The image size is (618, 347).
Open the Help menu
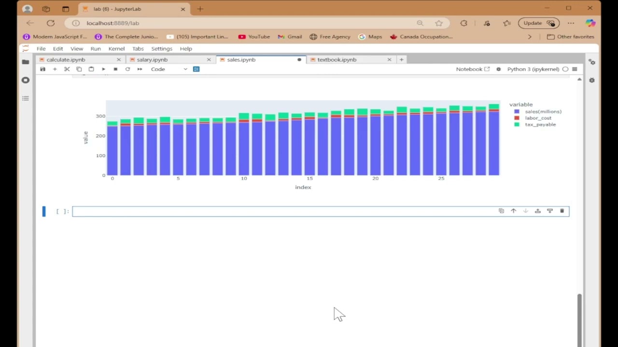(x=186, y=49)
